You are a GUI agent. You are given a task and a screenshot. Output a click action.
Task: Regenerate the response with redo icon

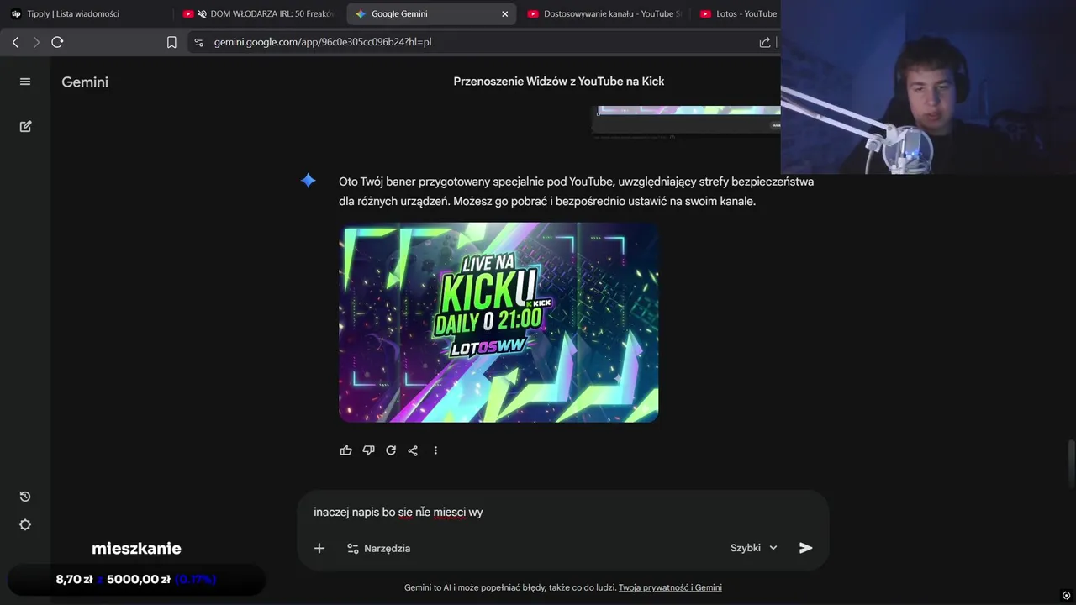click(391, 450)
